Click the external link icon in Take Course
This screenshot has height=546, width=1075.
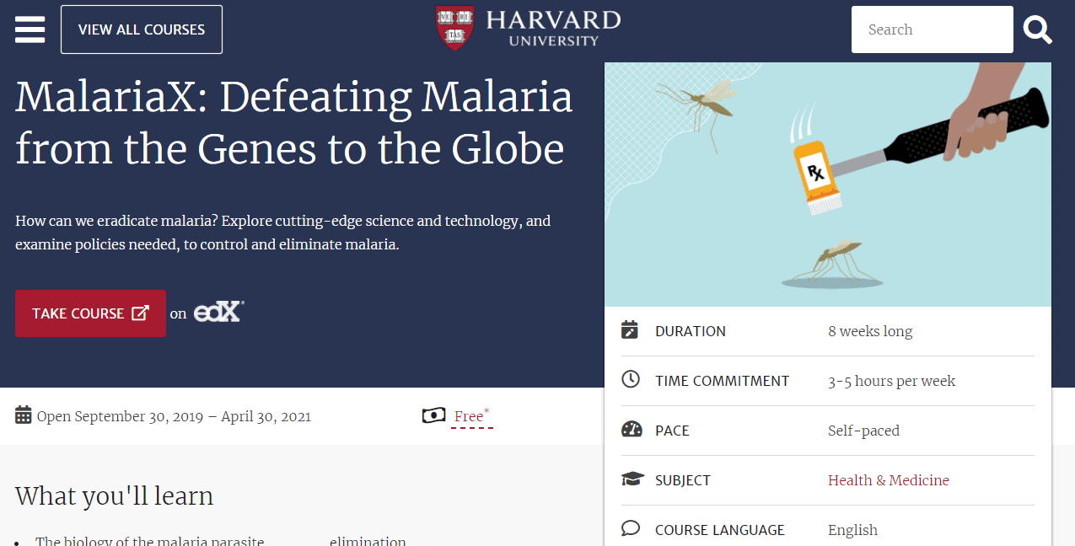tap(141, 313)
